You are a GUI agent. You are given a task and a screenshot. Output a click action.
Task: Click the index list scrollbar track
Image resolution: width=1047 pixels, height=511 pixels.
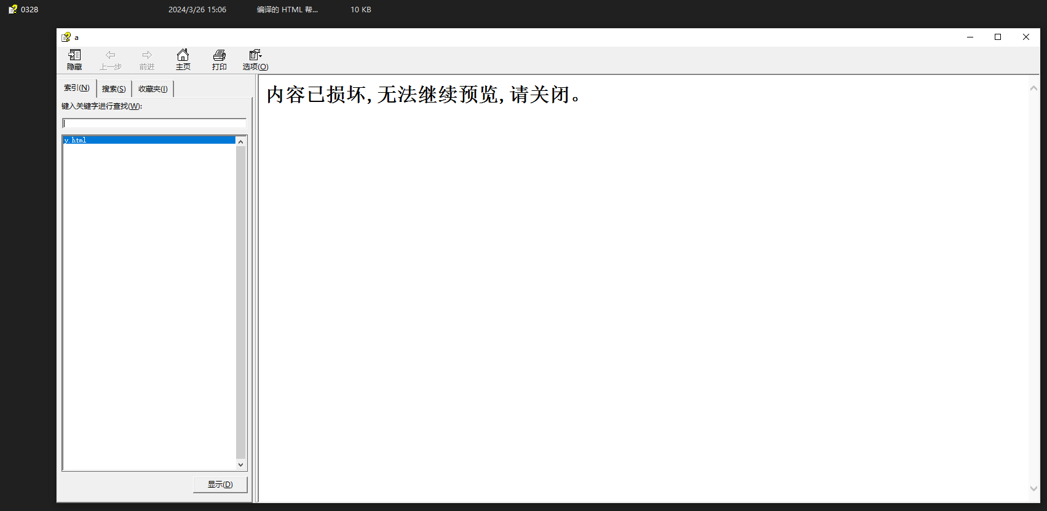pos(241,301)
